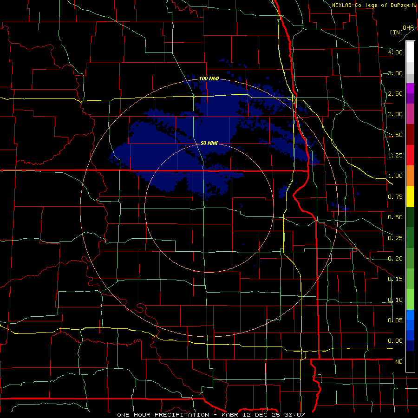The height and width of the screenshot is (418, 418).
Task: Click the 0.50 legend value
Action: 395,217
